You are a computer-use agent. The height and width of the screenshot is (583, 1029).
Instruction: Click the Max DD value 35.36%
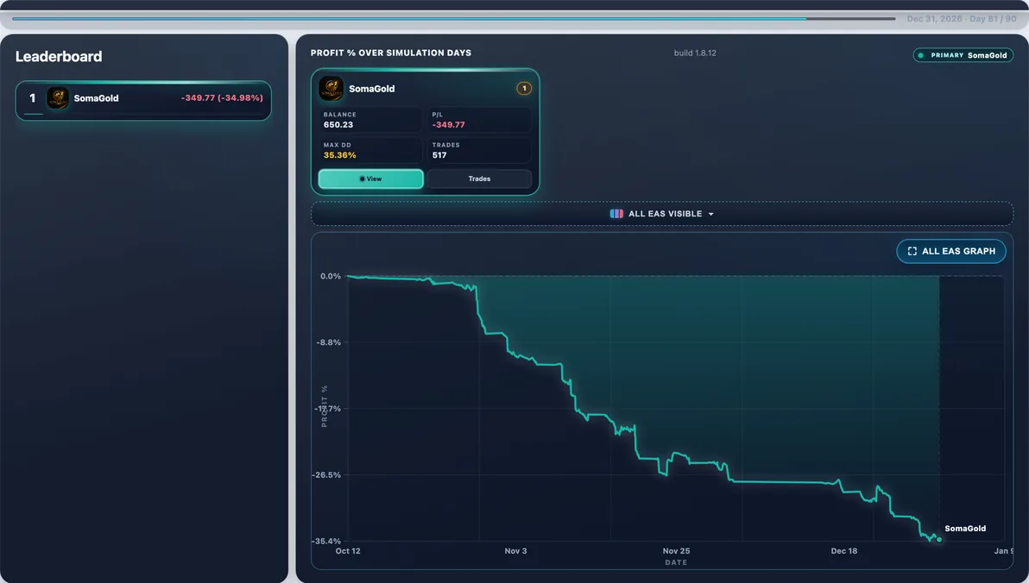339,155
